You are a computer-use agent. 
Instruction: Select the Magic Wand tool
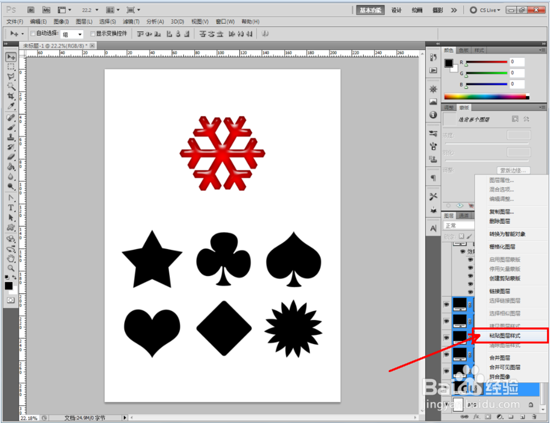(x=11, y=86)
